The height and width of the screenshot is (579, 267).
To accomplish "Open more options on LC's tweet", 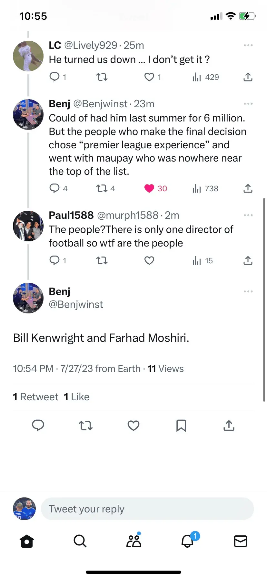I will [248, 45].
